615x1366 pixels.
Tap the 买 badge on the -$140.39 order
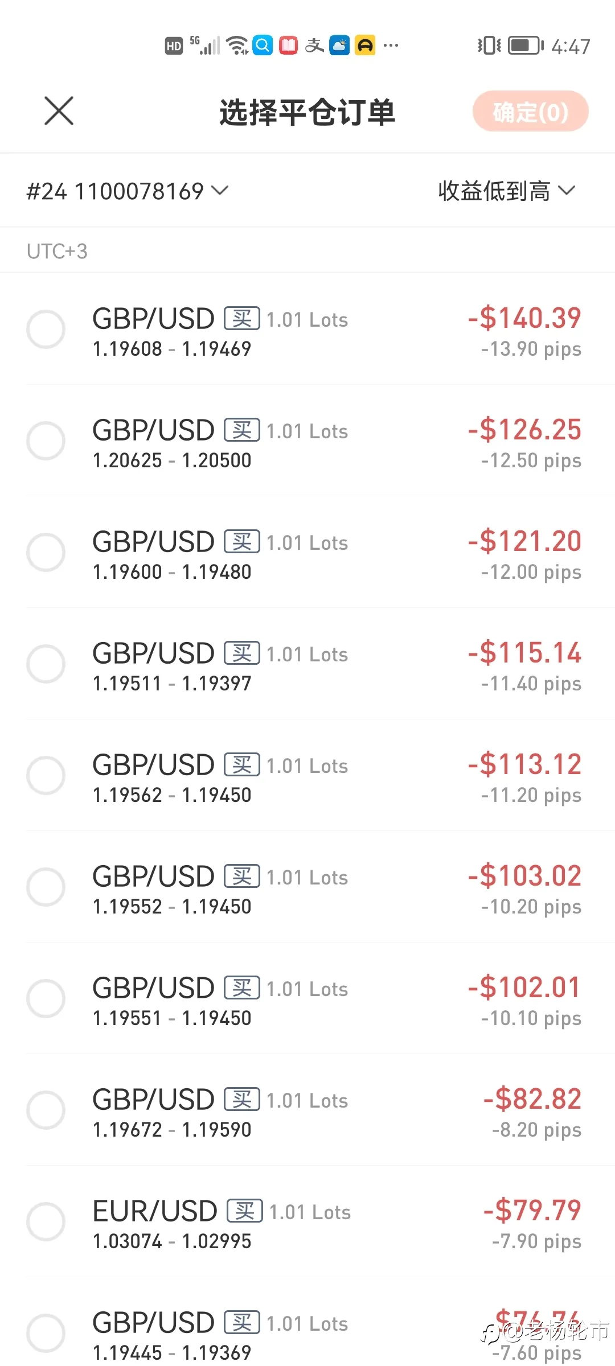click(242, 318)
